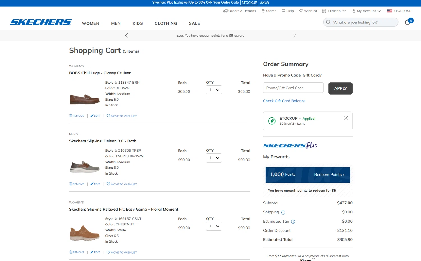Click the search magnifier icon

tap(328, 22)
